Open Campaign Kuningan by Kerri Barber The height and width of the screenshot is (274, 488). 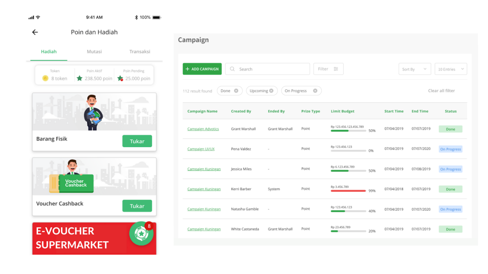[204, 189]
